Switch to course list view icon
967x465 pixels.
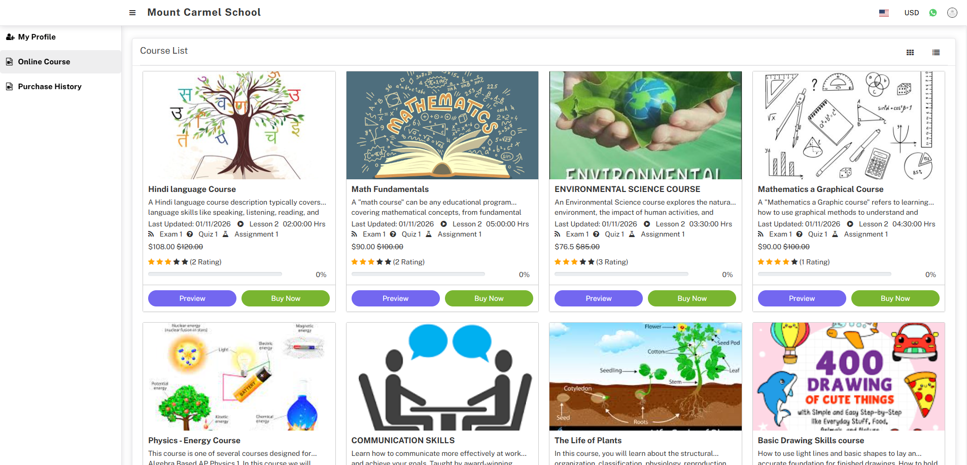coord(936,52)
